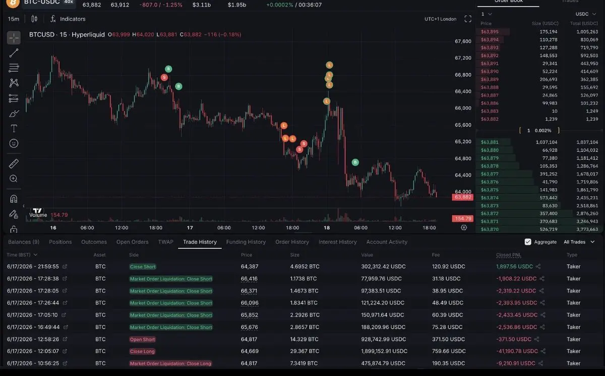Activate the zoom in tool

tap(14, 179)
